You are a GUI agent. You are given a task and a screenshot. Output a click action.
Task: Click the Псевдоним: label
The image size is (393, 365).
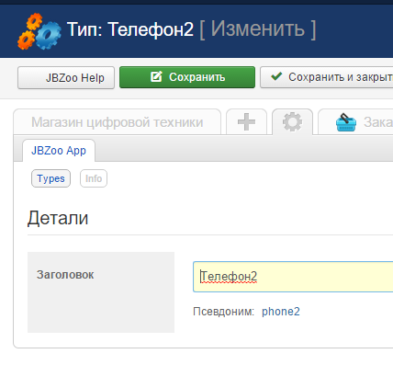tap(224, 312)
